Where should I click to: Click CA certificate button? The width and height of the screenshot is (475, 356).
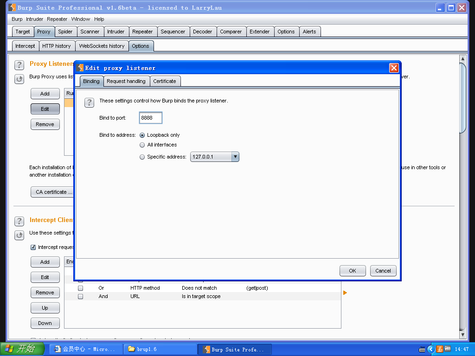pos(52,192)
